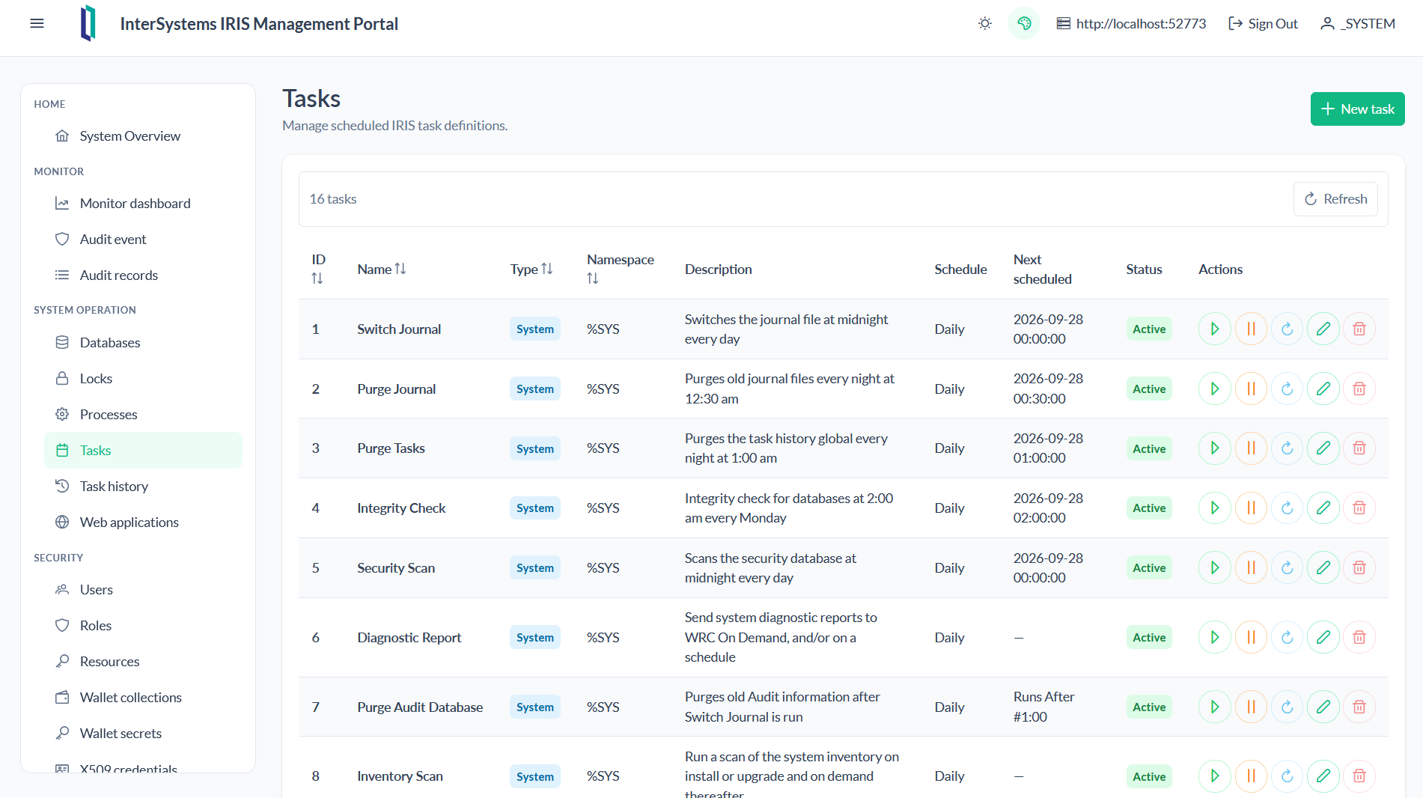This screenshot has height=798, width=1423.
Task: Refresh the tasks list
Action: pyautogui.click(x=1335, y=199)
